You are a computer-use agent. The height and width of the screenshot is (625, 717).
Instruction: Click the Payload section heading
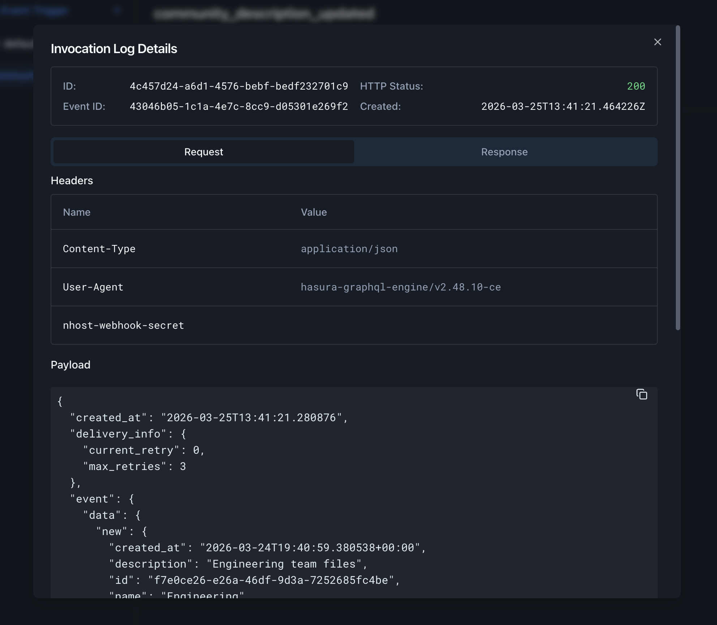(x=70, y=365)
